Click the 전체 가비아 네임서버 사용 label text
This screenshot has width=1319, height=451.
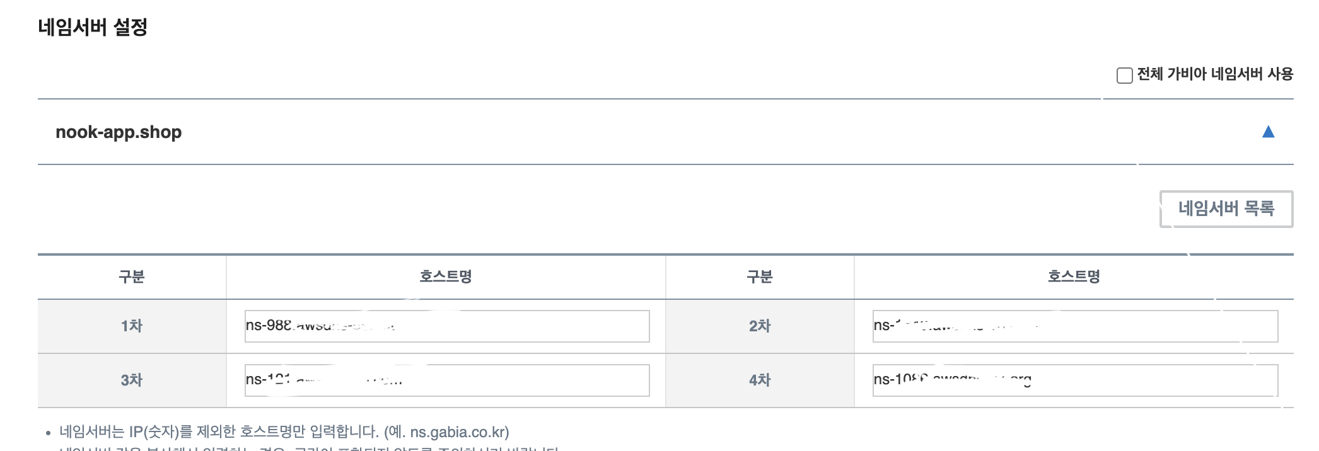click(x=1215, y=74)
